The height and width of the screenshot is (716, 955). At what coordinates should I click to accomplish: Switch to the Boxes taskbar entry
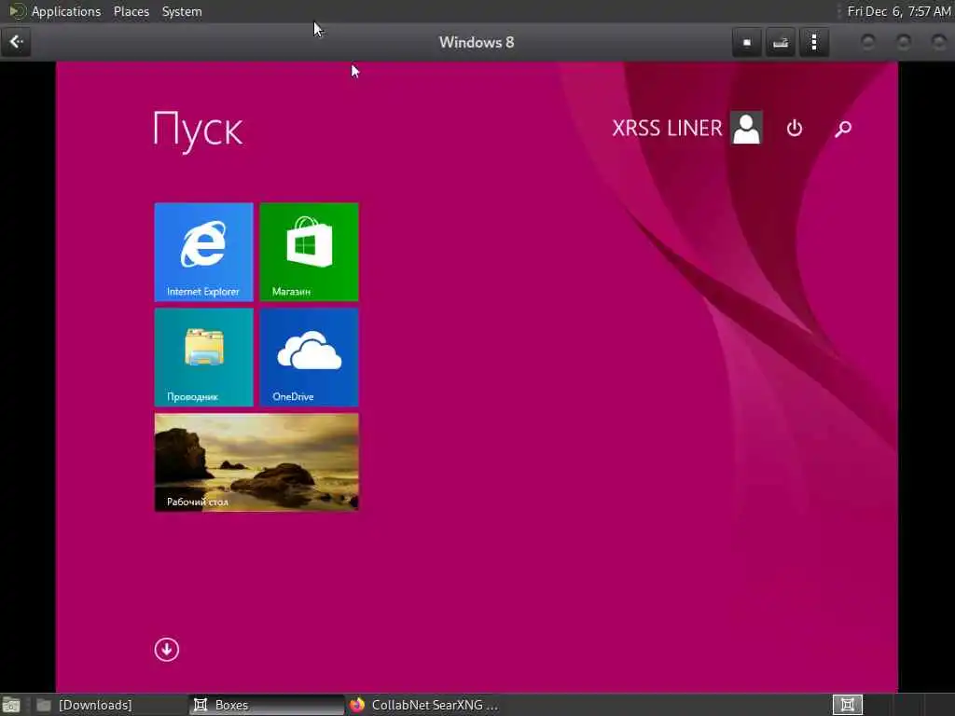pos(267,705)
